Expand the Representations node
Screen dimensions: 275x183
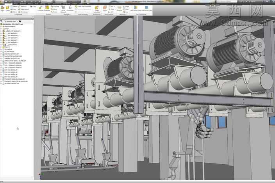(x=1, y=27)
